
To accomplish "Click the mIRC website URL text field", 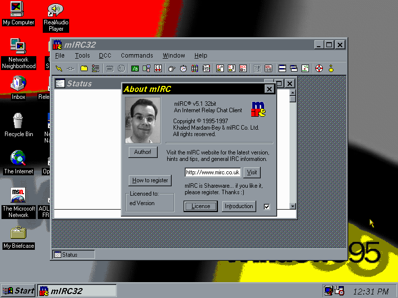I will click(212, 172).
